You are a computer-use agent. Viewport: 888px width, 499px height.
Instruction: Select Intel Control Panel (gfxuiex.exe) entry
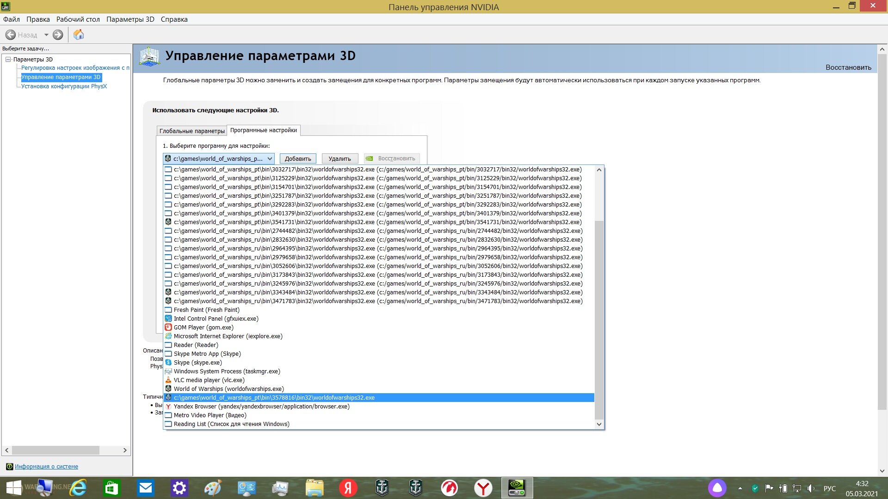[x=379, y=319]
